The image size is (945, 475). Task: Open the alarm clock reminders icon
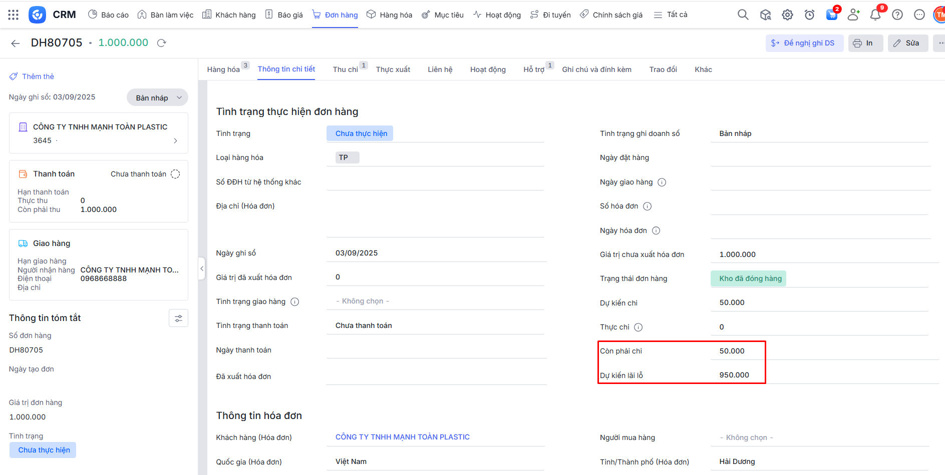point(809,15)
